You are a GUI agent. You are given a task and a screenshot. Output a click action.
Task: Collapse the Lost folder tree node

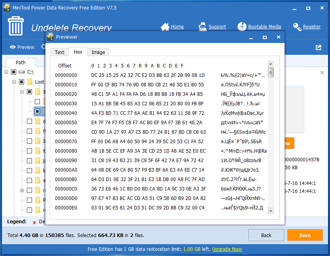[14, 82]
